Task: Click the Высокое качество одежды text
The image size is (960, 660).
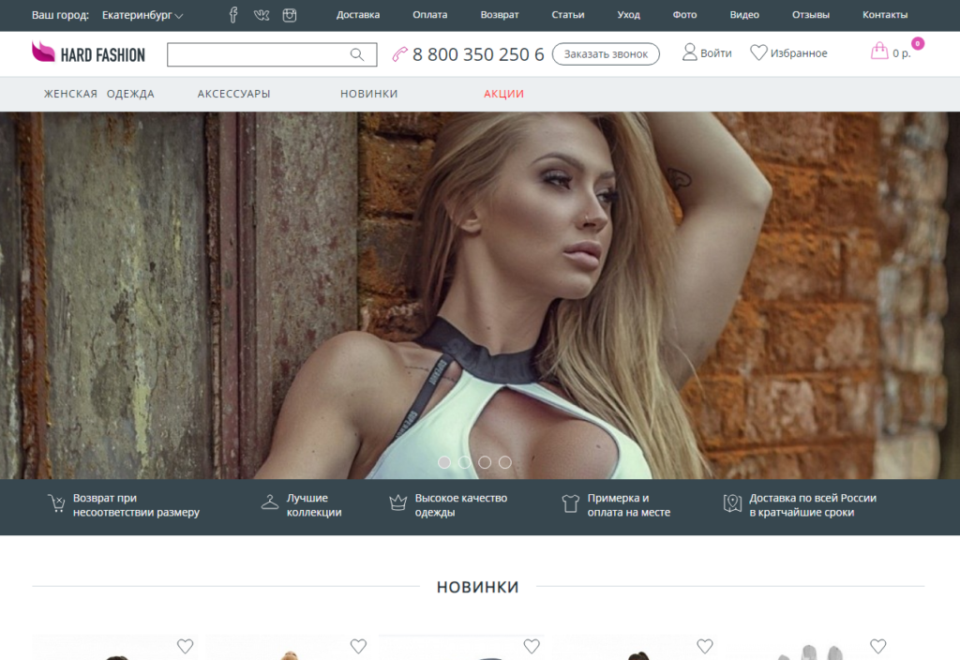Action: [x=461, y=505]
